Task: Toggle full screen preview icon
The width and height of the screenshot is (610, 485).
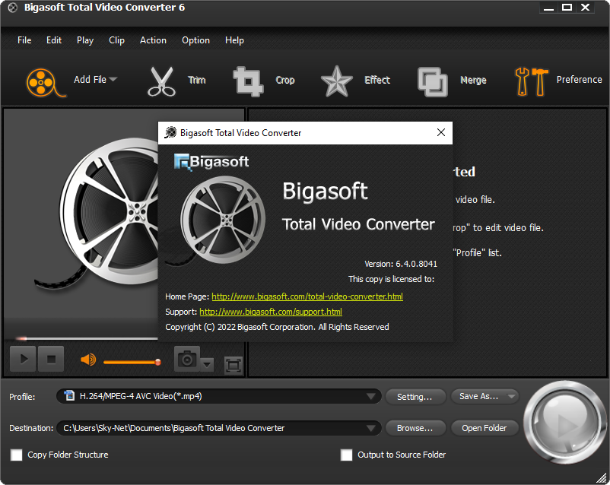Action: [233, 365]
